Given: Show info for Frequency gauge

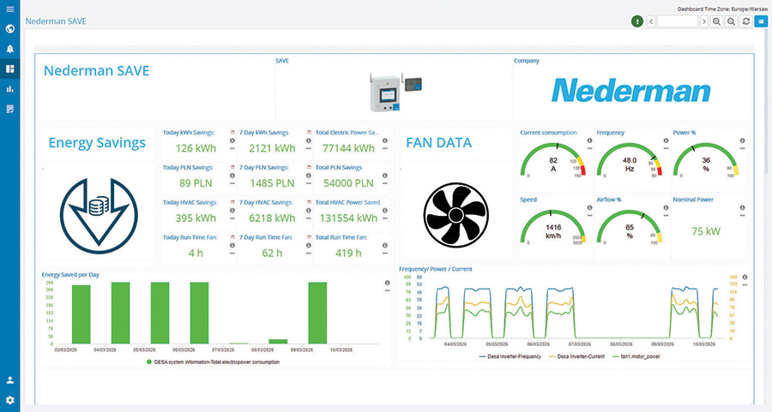Looking at the screenshot, I should (666, 140).
